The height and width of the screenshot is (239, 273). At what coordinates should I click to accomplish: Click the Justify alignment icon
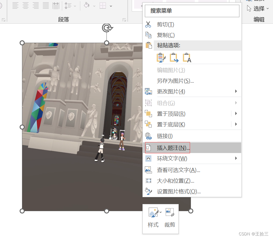pos(46,6)
